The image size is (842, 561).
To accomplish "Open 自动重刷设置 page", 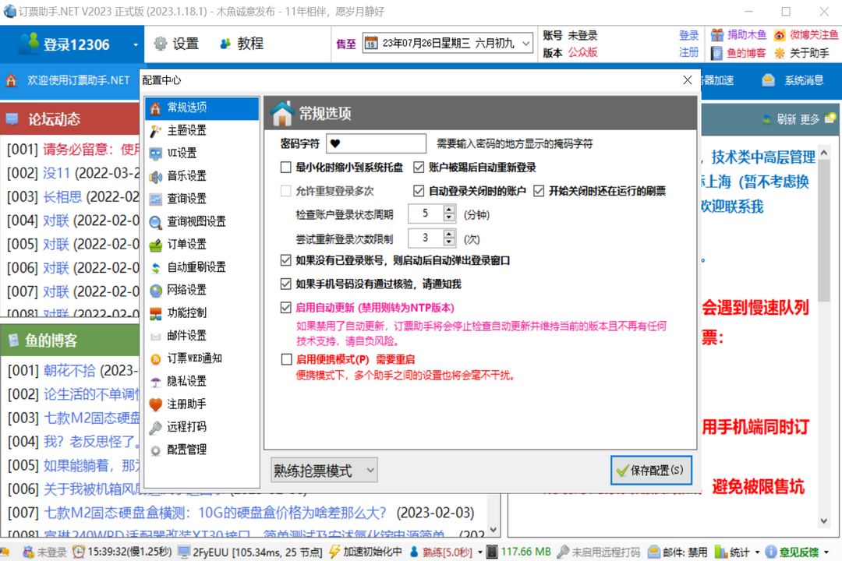I will (196, 266).
